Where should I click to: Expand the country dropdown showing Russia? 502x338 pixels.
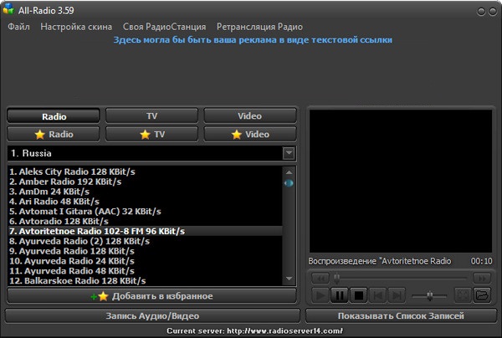(289, 153)
